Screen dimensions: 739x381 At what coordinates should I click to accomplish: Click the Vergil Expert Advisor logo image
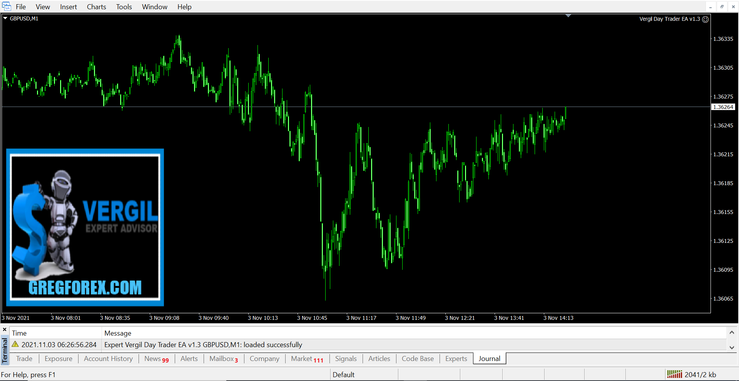[85, 227]
